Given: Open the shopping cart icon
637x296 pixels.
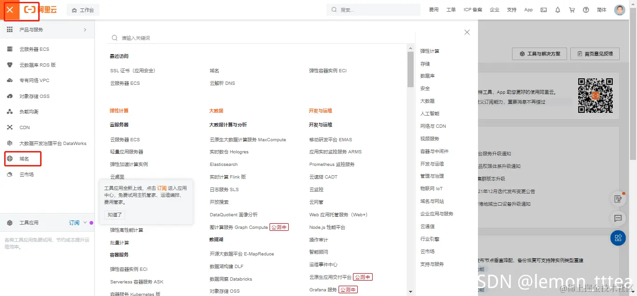Looking at the screenshot, I should click(572, 10).
